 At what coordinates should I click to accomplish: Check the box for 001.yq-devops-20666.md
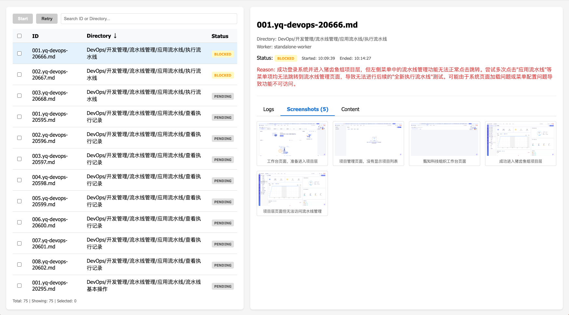click(x=20, y=54)
